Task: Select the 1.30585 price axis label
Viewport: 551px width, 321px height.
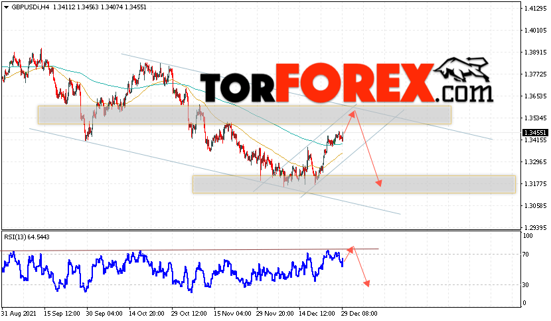Action: coord(535,205)
